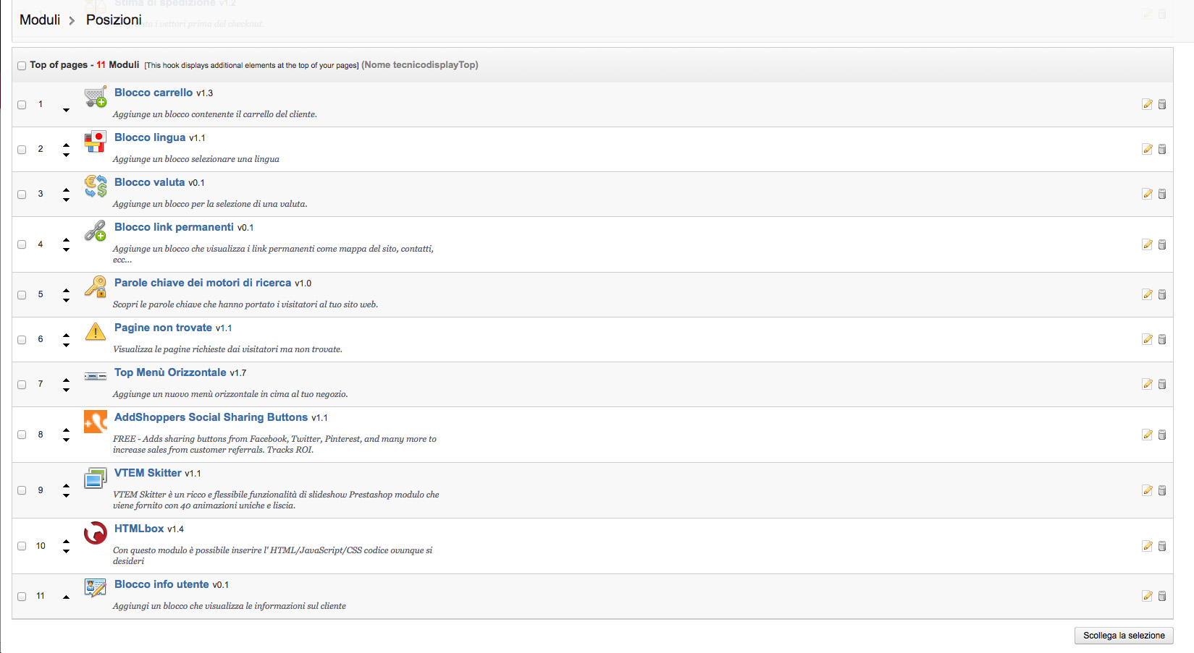
Task: Move Blocco info utente up with arrow
Action: tap(66, 597)
